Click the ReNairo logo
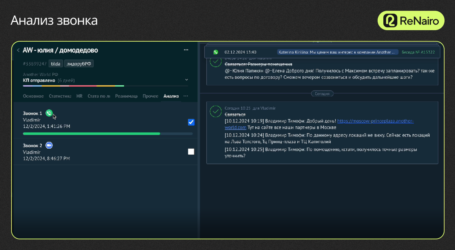 (x=411, y=20)
